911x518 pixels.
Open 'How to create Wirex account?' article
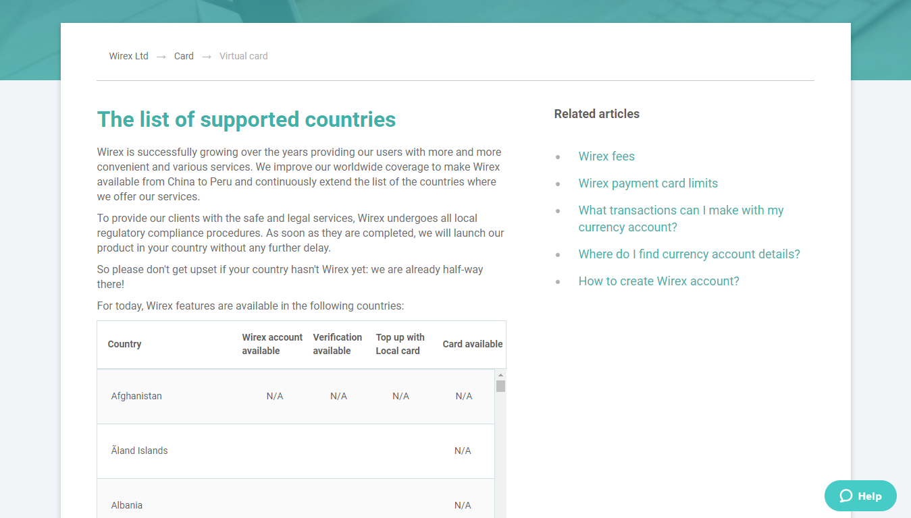tap(658, 281)
